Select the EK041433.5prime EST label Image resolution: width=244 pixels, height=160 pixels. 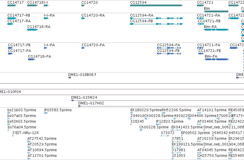[x=187, y=127]
